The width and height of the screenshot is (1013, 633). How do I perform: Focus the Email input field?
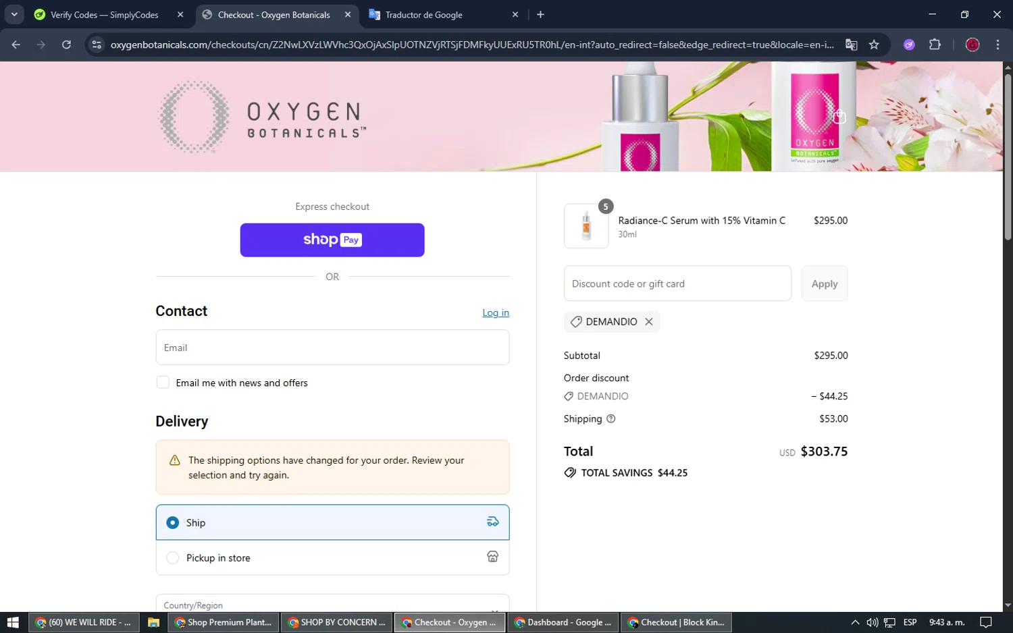pos(332,348)
